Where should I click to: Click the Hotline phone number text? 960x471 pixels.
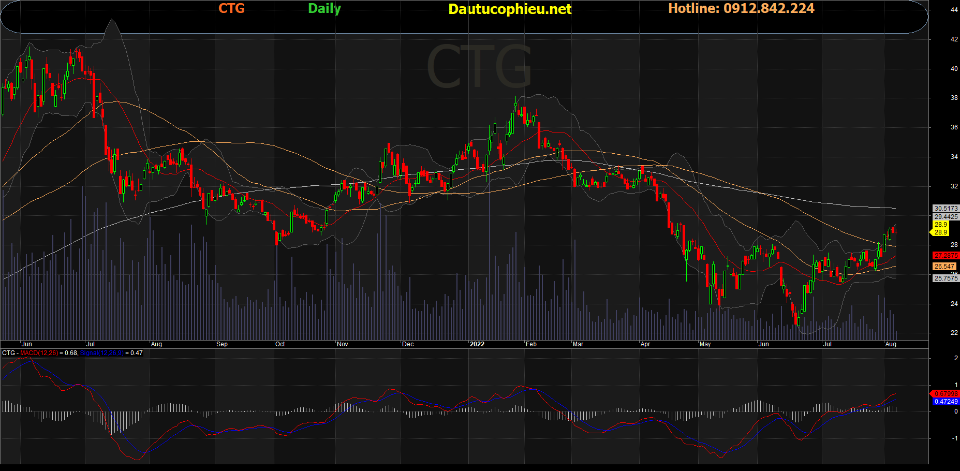[x=741, y=9]
